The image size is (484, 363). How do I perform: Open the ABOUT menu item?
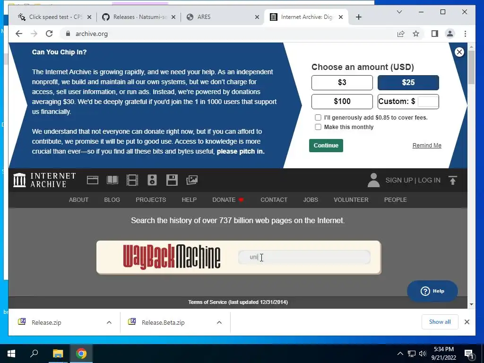pyautogui.click(x=79, y=200)
